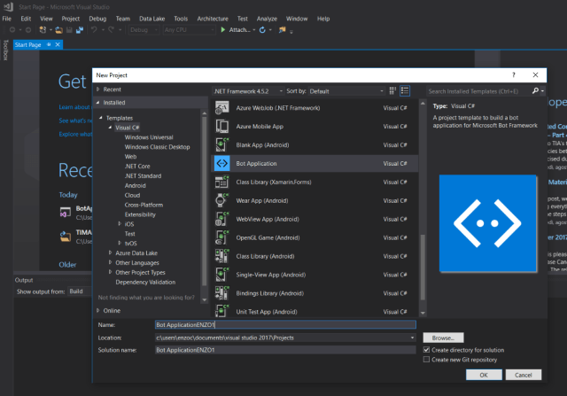Open the Debug menu
Viewport: 567px width, 396px height.
(x=97, y=19)
